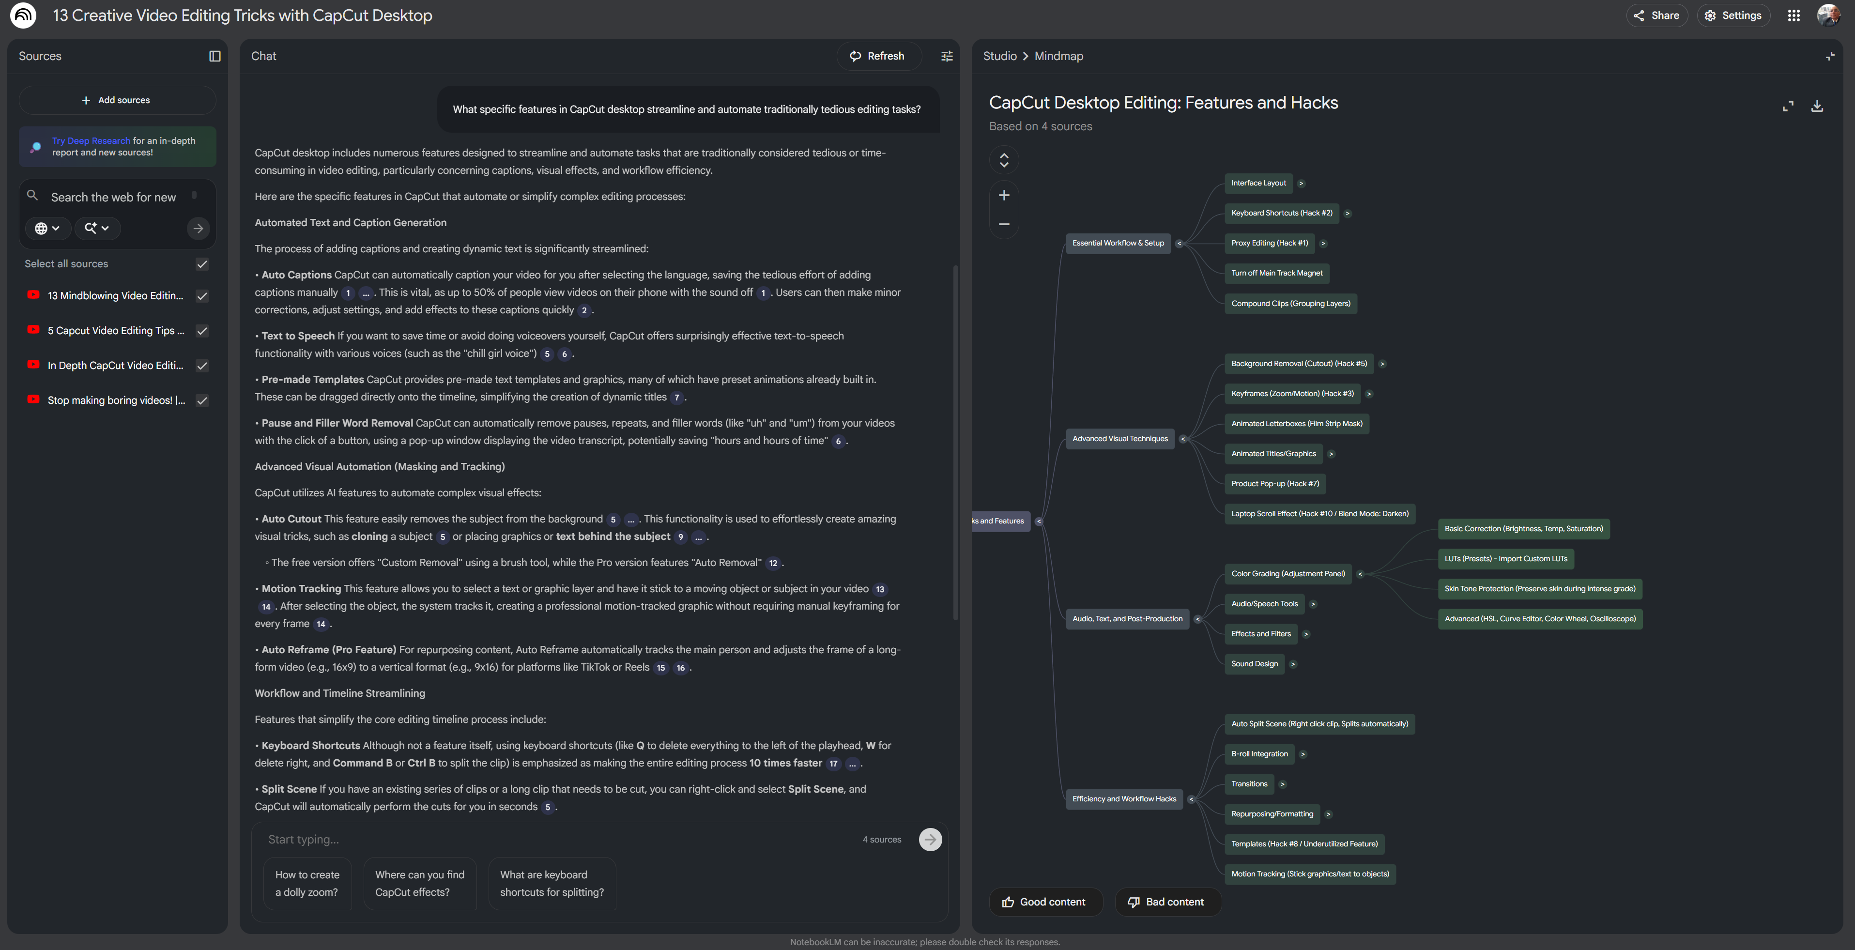Image resolution: width=1855 pixels, height=950 pixels.
Task: Zoom in on the mindmap
Action: tap(1004, 195)
